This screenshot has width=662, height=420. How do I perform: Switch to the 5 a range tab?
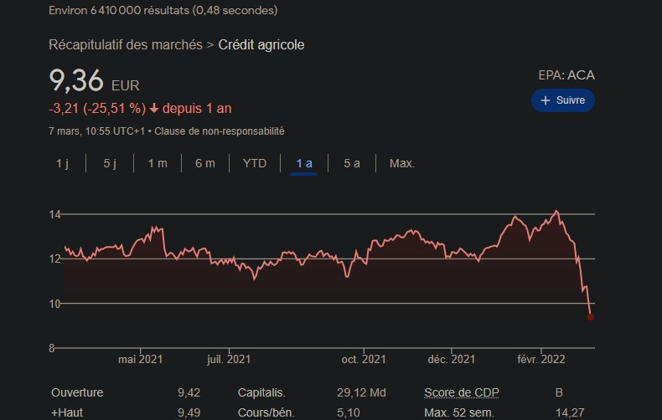pyautogui.click(x=352, y=163)
